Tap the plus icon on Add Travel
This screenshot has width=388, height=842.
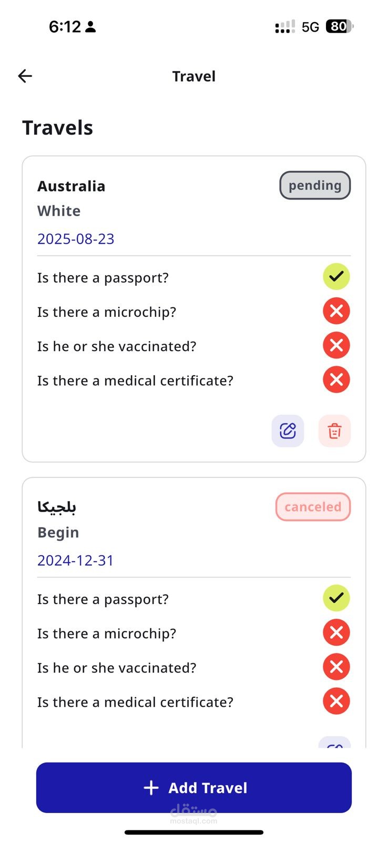151,788
